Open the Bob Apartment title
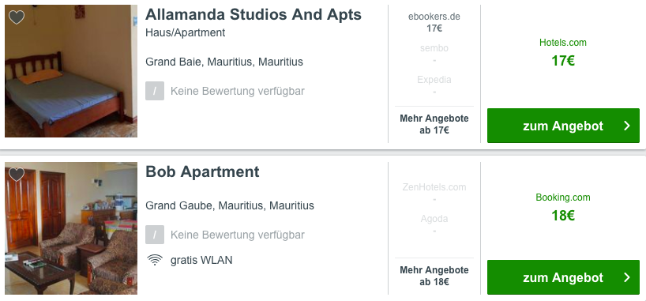Screen dimensions: 646x301 pyautogui.click(x=202, y=172)
